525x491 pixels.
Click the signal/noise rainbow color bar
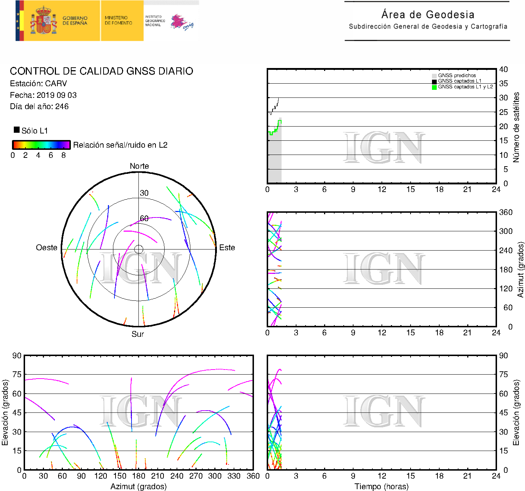pyautogui.click(x=41, y=145)
